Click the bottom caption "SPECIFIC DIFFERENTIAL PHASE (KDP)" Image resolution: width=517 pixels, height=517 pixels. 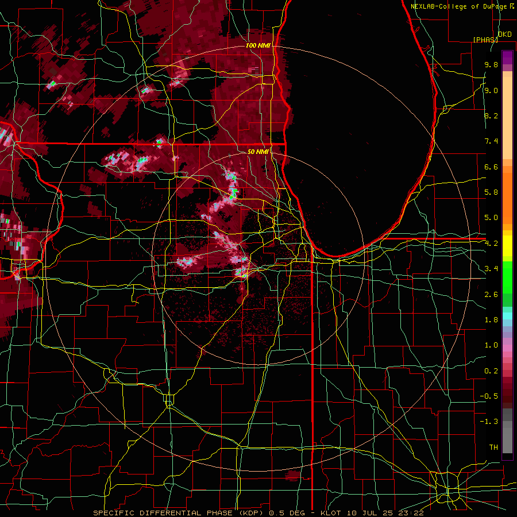pos(180,513)
